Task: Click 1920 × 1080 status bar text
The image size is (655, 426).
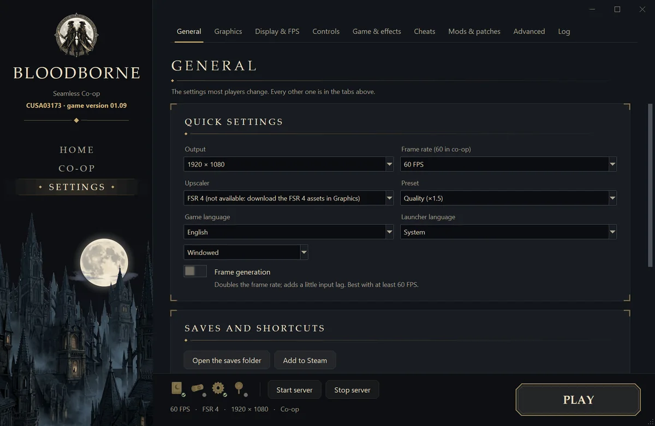Action: coord(249,409)
